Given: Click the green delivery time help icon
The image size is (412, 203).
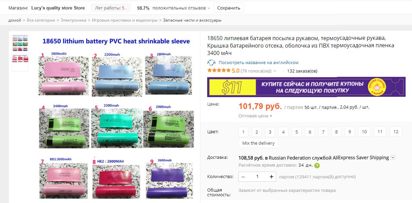Looking at the screenshot, I should [317, 166].
